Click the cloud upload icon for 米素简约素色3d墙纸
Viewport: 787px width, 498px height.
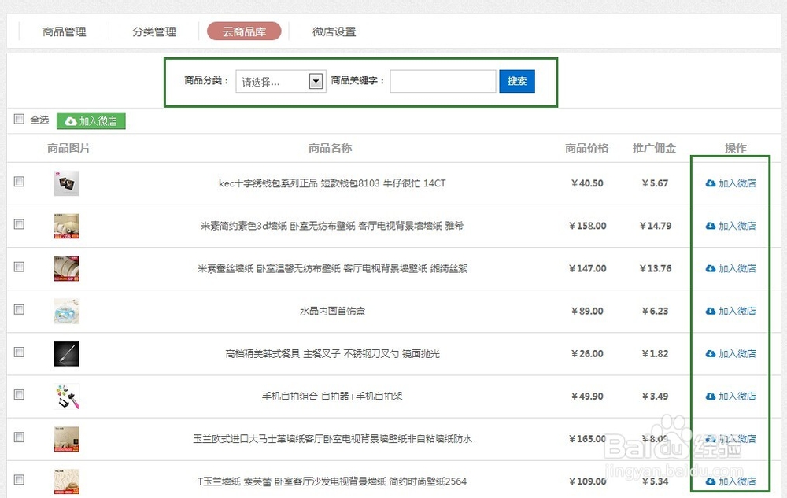pyautogui.click(x=711, y=226)
